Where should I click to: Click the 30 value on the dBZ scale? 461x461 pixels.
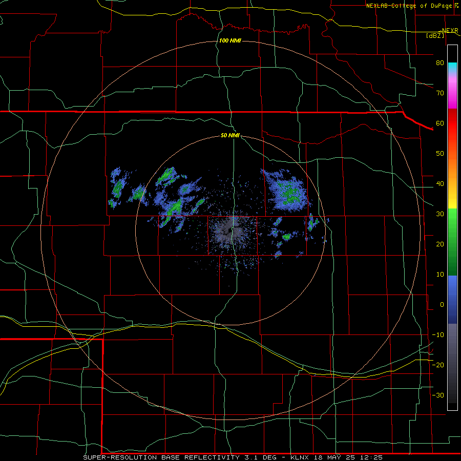[x=440, y=214]
